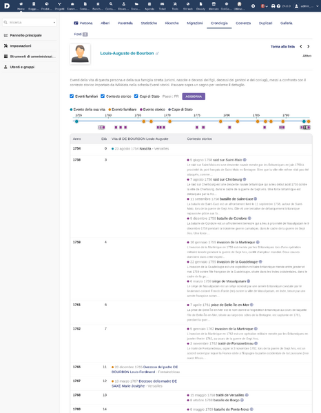Click the print page icon

pyautogui.click(x=273, y=6)
